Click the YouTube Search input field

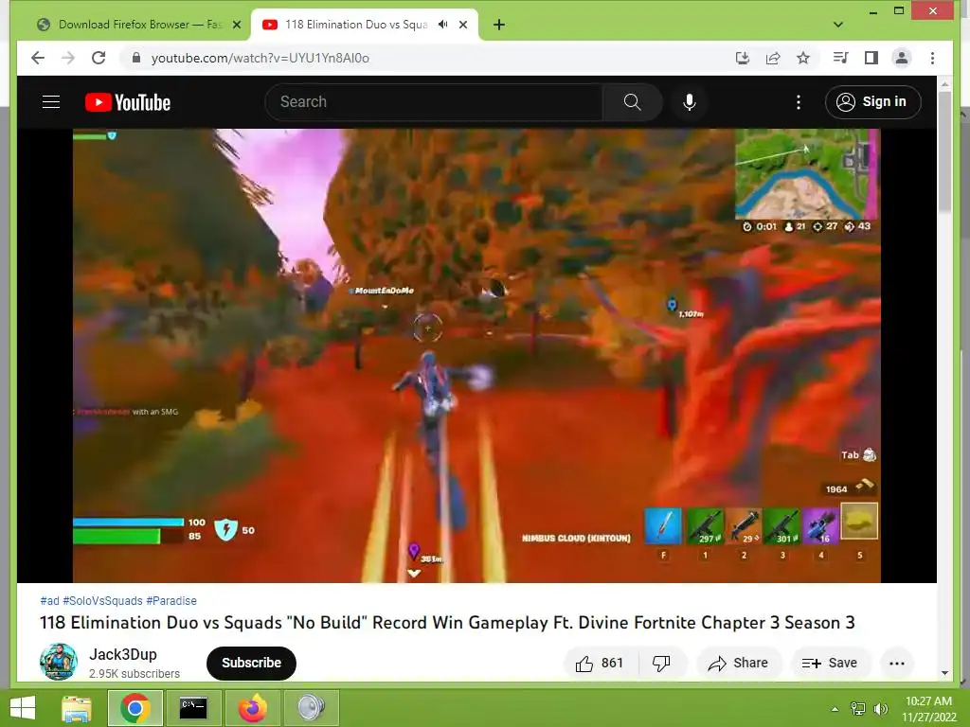tap(433, 102)
